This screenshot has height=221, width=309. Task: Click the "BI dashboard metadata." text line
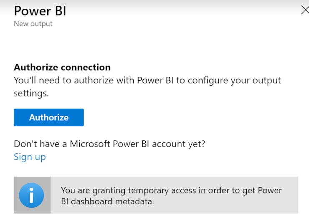(x=107, y=201)
